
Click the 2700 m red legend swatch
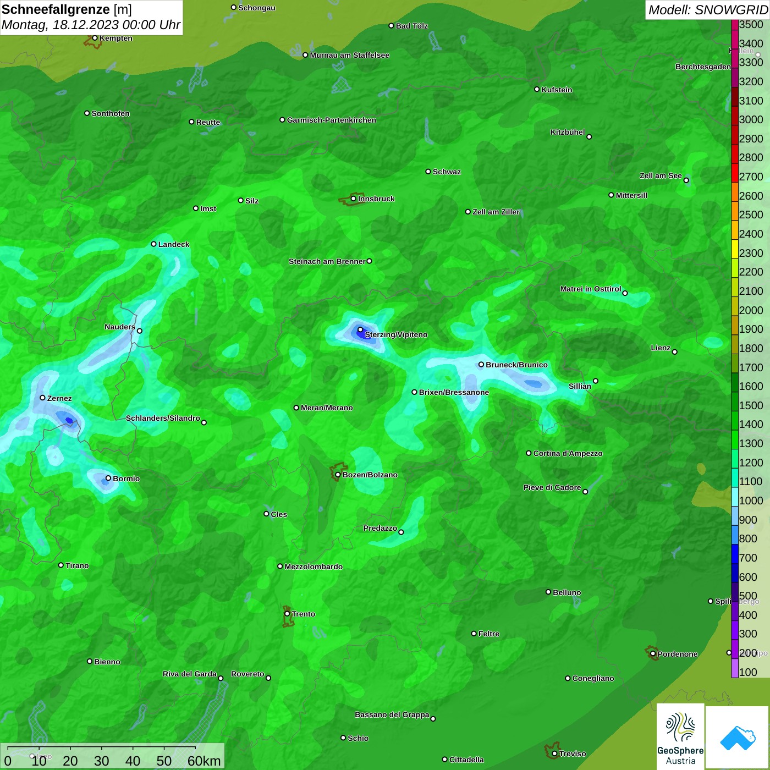pyautogui.click(x=735, y=173)
